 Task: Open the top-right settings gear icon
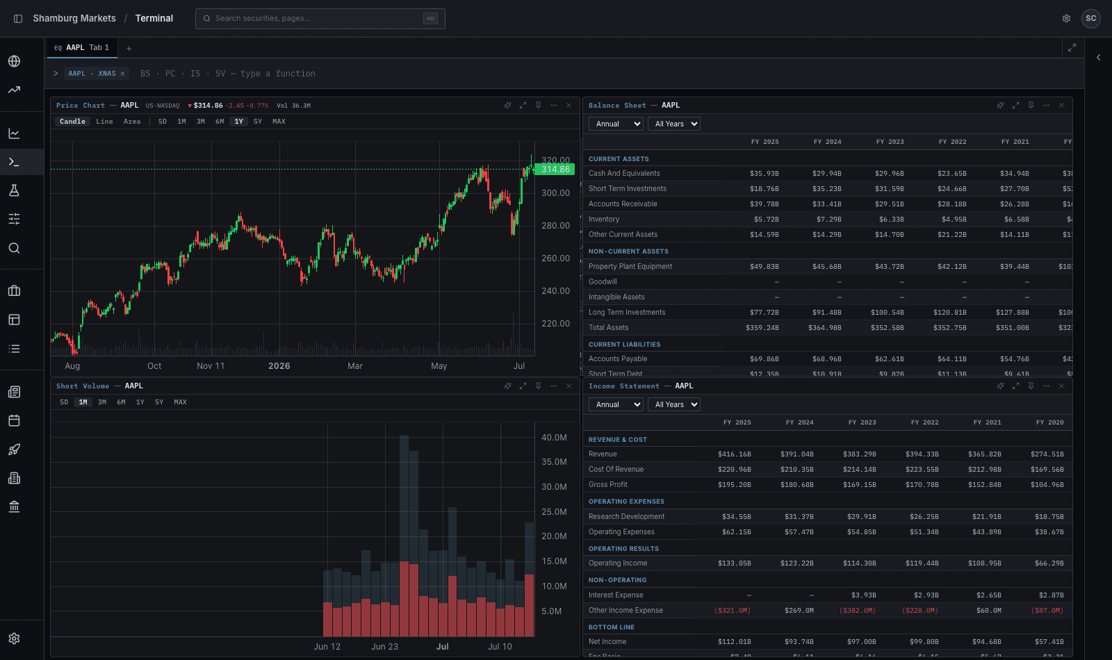coord(1066,19)
